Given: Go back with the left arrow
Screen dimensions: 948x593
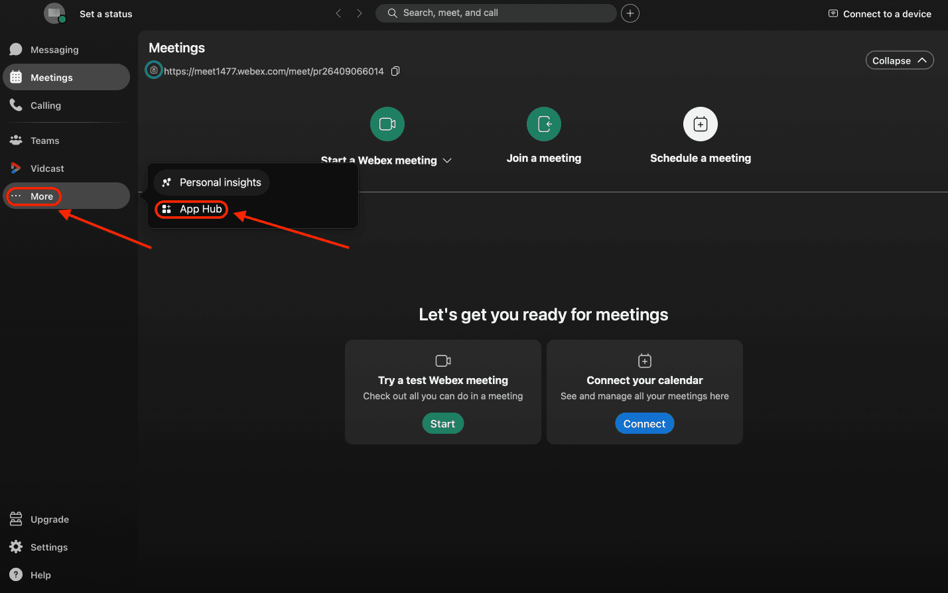Looking at the screenshot, I should click(338, 13).
